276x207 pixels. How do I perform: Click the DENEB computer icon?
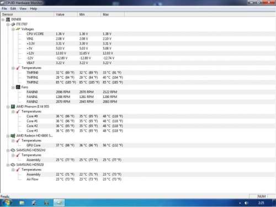tap(8, 19)
